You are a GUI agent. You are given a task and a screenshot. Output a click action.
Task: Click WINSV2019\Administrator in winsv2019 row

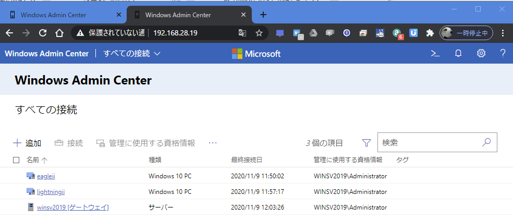[x=350, y=207]
